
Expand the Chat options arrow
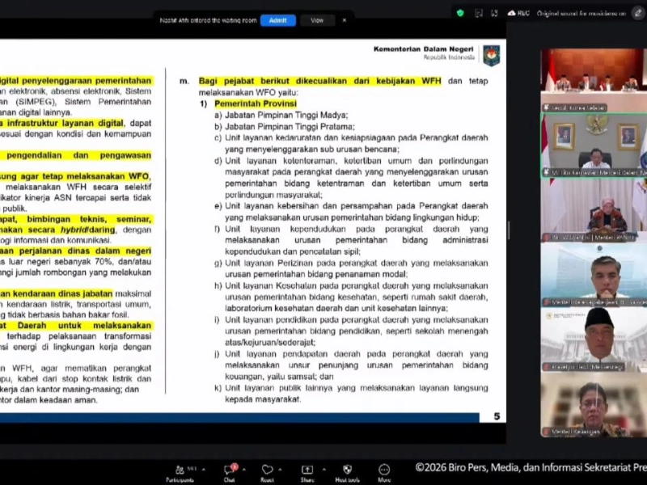click(245, 468)
